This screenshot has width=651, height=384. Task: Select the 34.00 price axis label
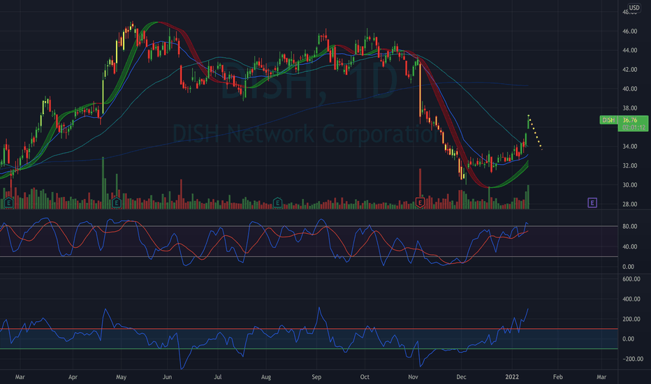pos(629,146)
